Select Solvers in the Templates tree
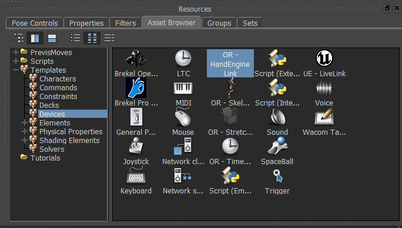This screenshot has width=402, height=228. pyautogui.click(x=52, y=149)
